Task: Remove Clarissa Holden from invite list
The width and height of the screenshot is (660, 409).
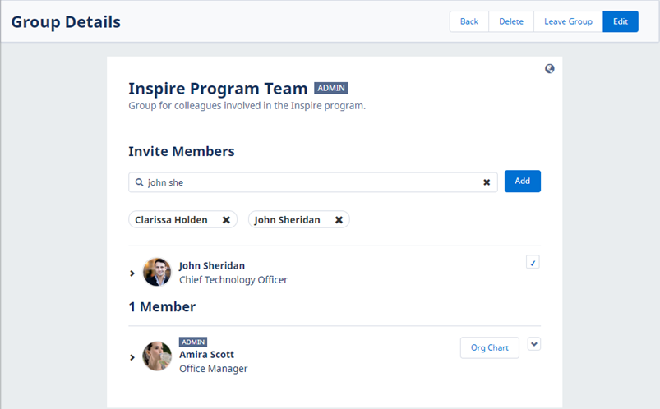Action: click(226, 220)
